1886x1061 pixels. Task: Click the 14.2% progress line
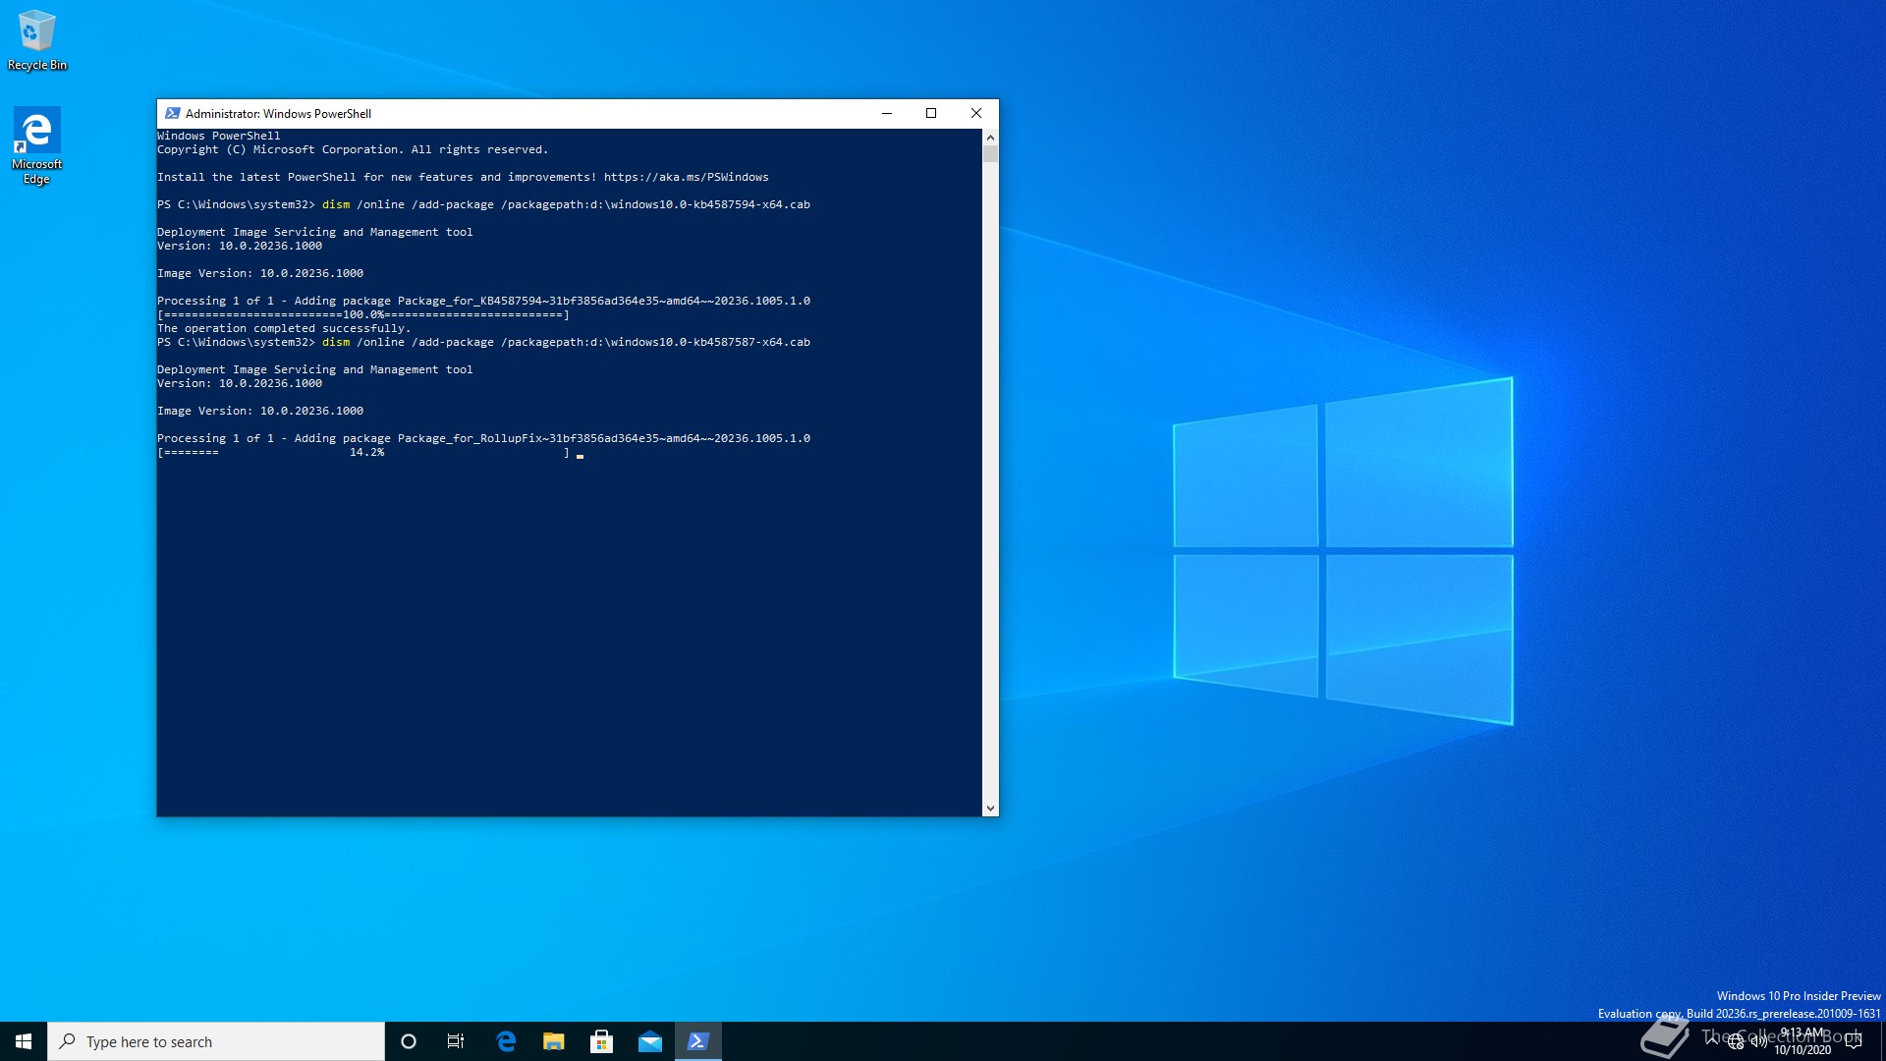tap(363, 452)
